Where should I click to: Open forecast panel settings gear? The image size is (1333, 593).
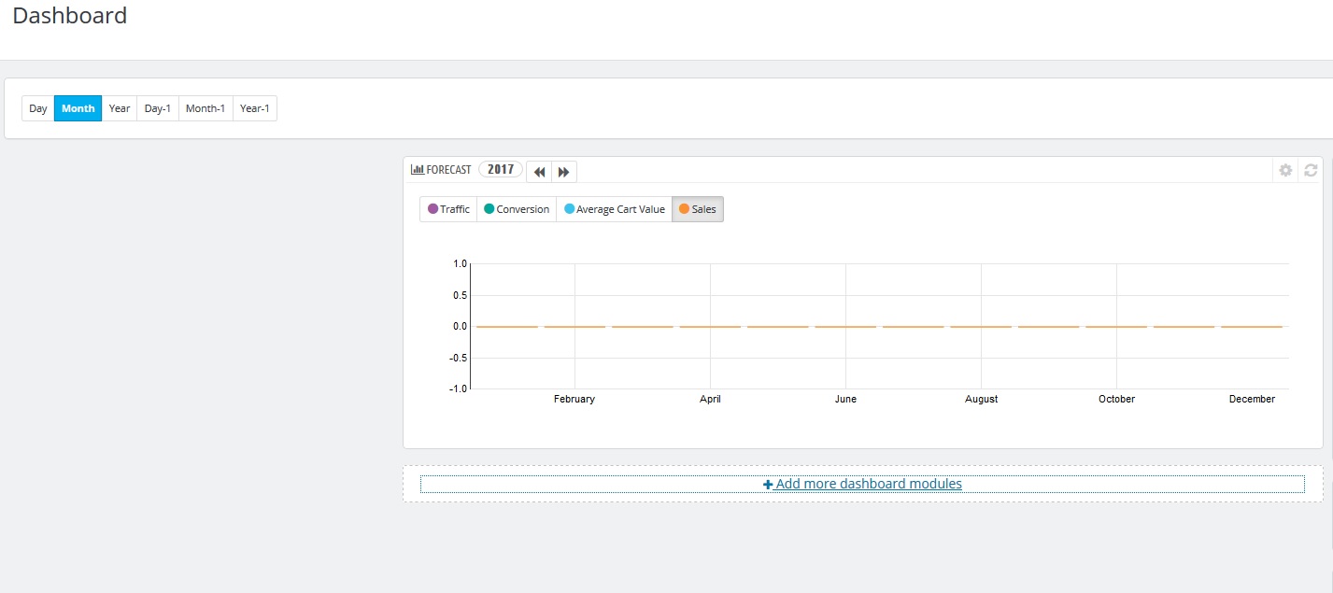pos(1285,170)
